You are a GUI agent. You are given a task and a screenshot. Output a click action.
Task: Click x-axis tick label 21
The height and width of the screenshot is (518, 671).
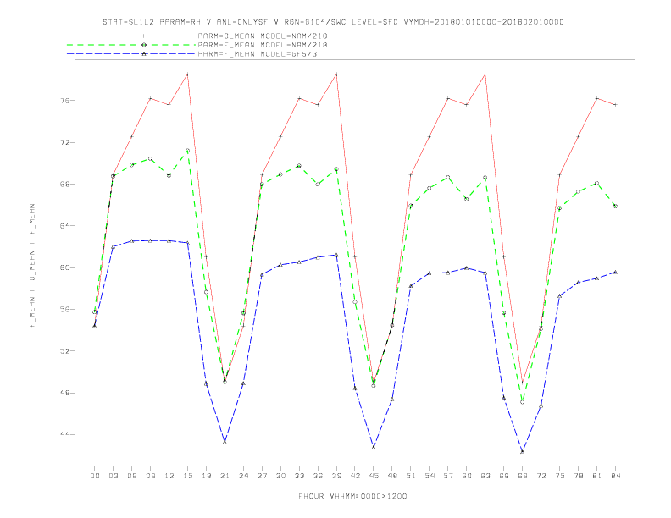pyautogui.click(x=225, y=476)
